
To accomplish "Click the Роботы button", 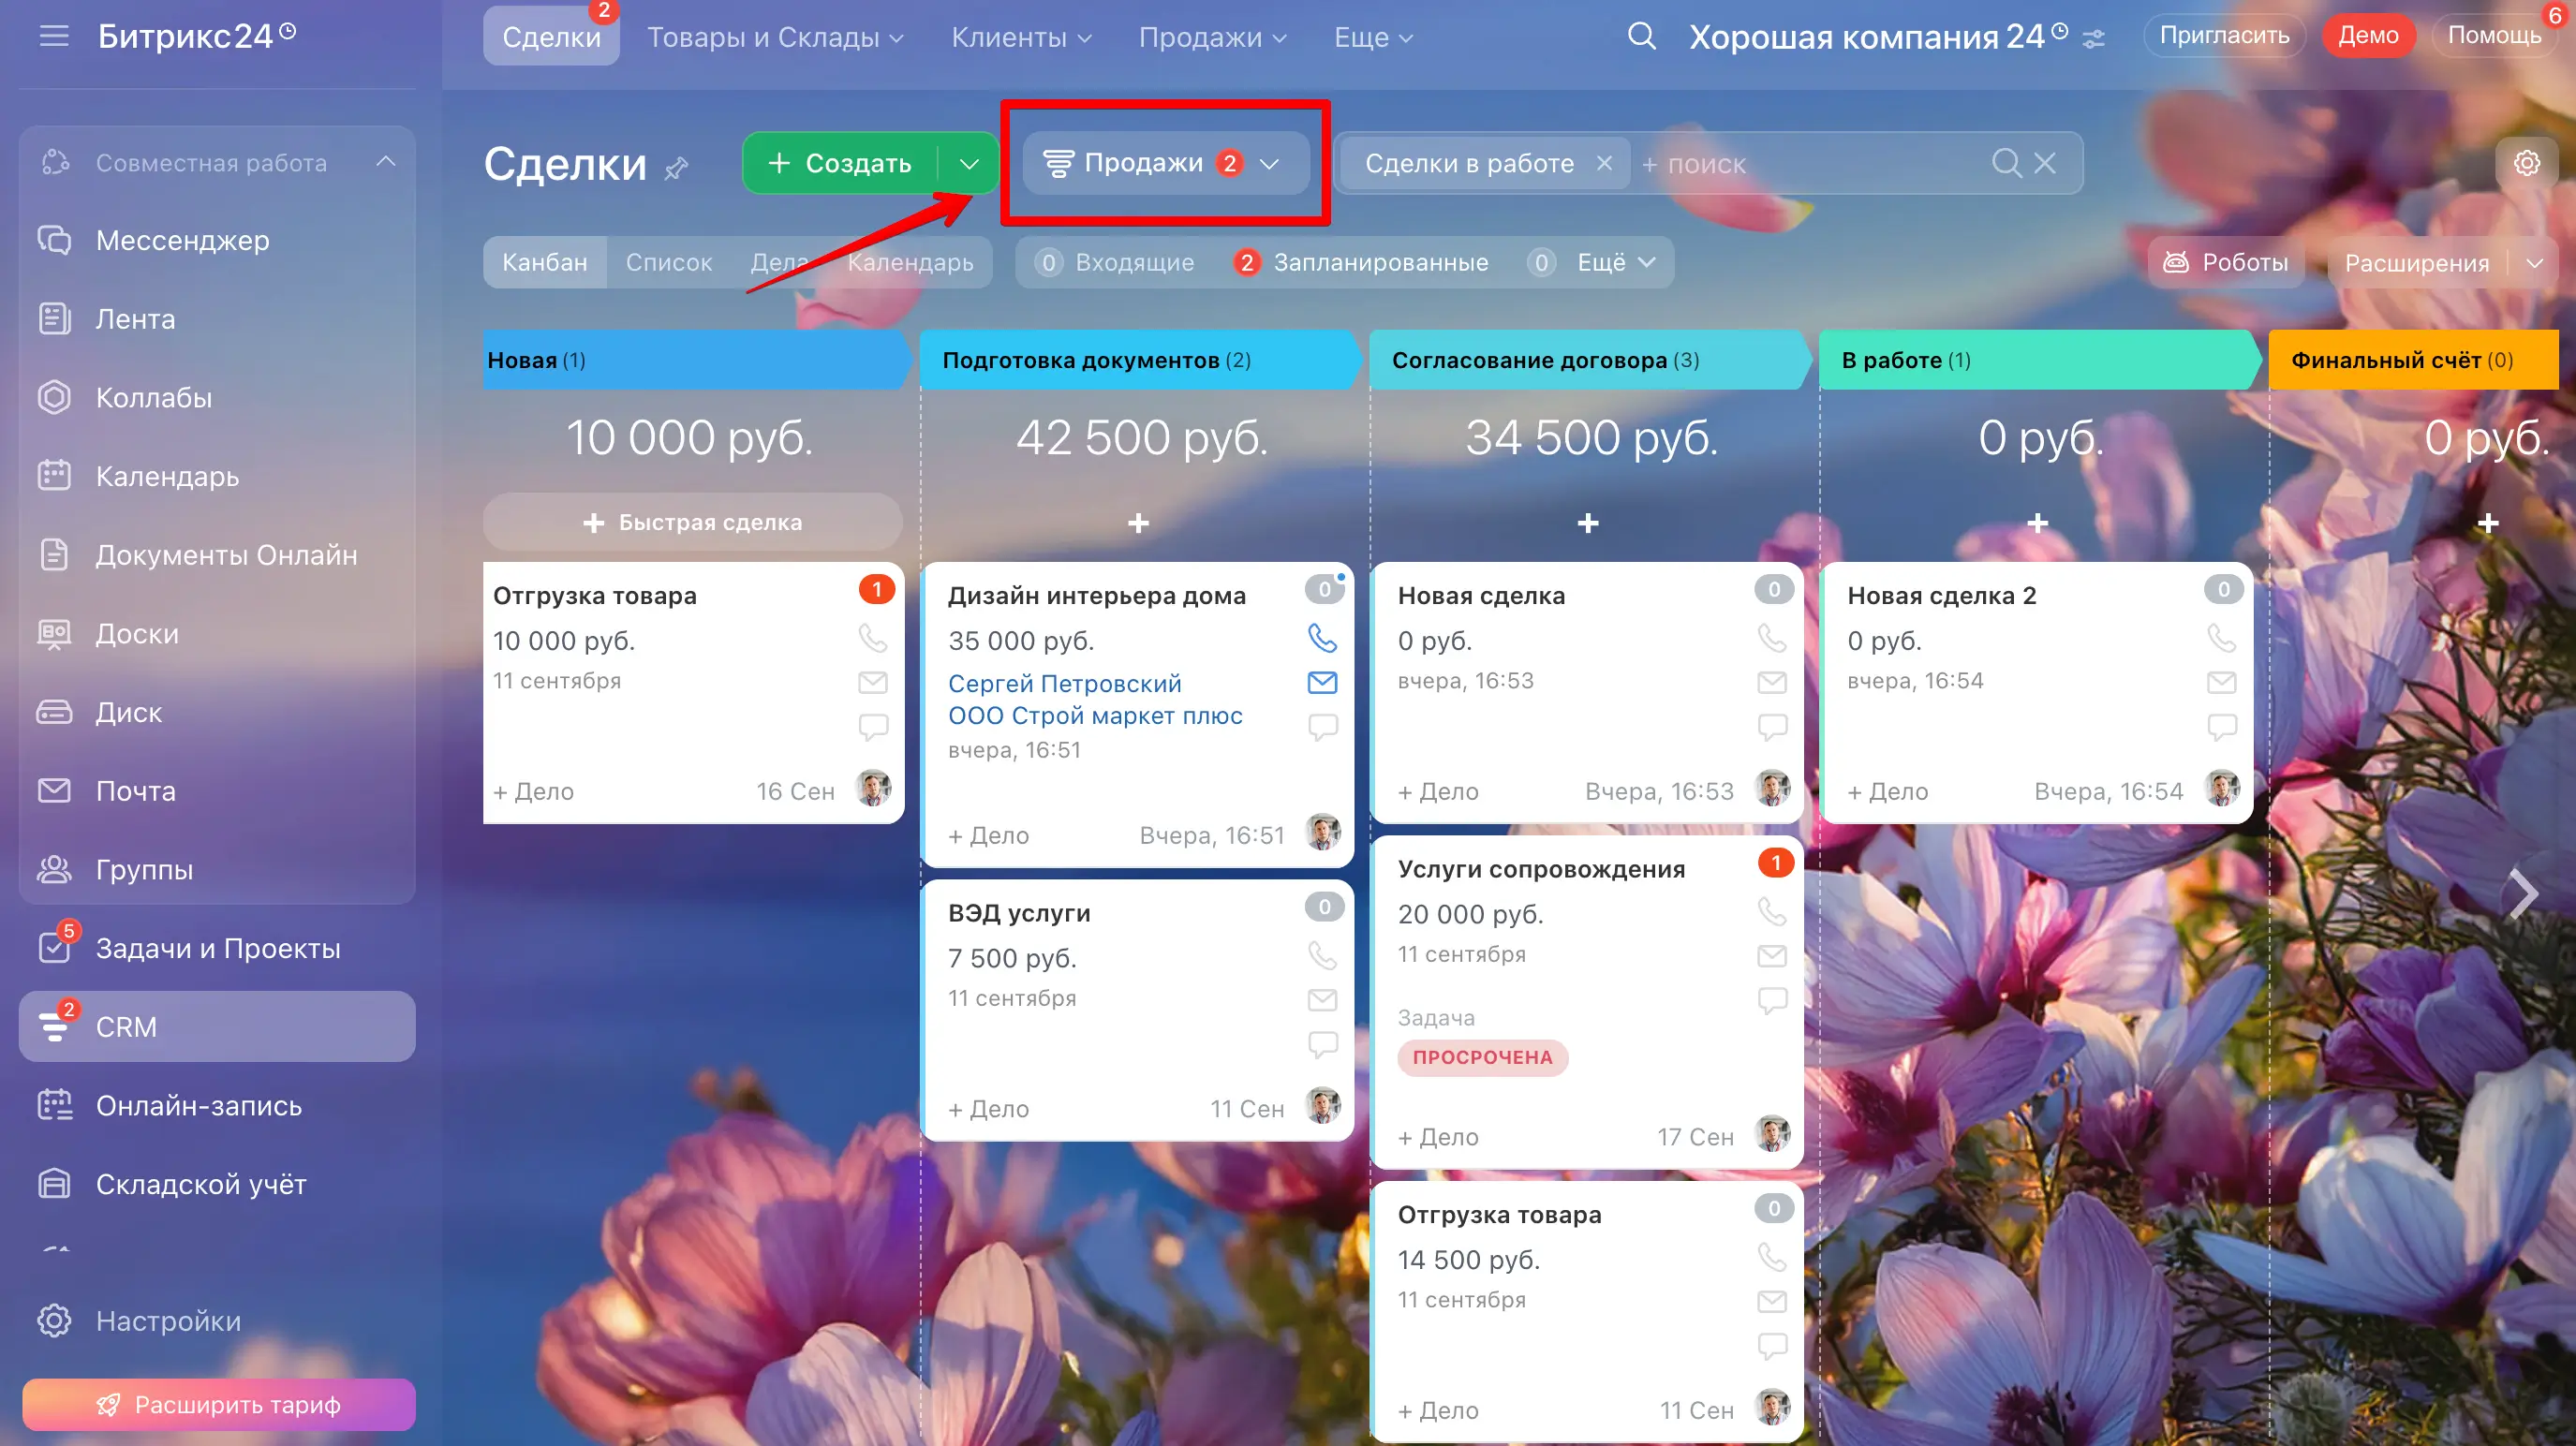I will tap(2225, 262).
